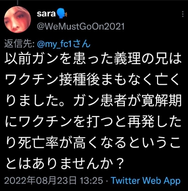188x191 pixels.
Task: Click the 13:25 time stamp
Action: (x=91, y=181)
